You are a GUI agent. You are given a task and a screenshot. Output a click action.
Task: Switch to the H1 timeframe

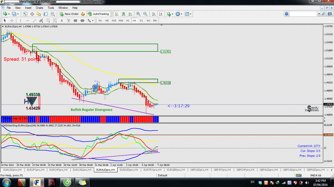pos(128,20)
